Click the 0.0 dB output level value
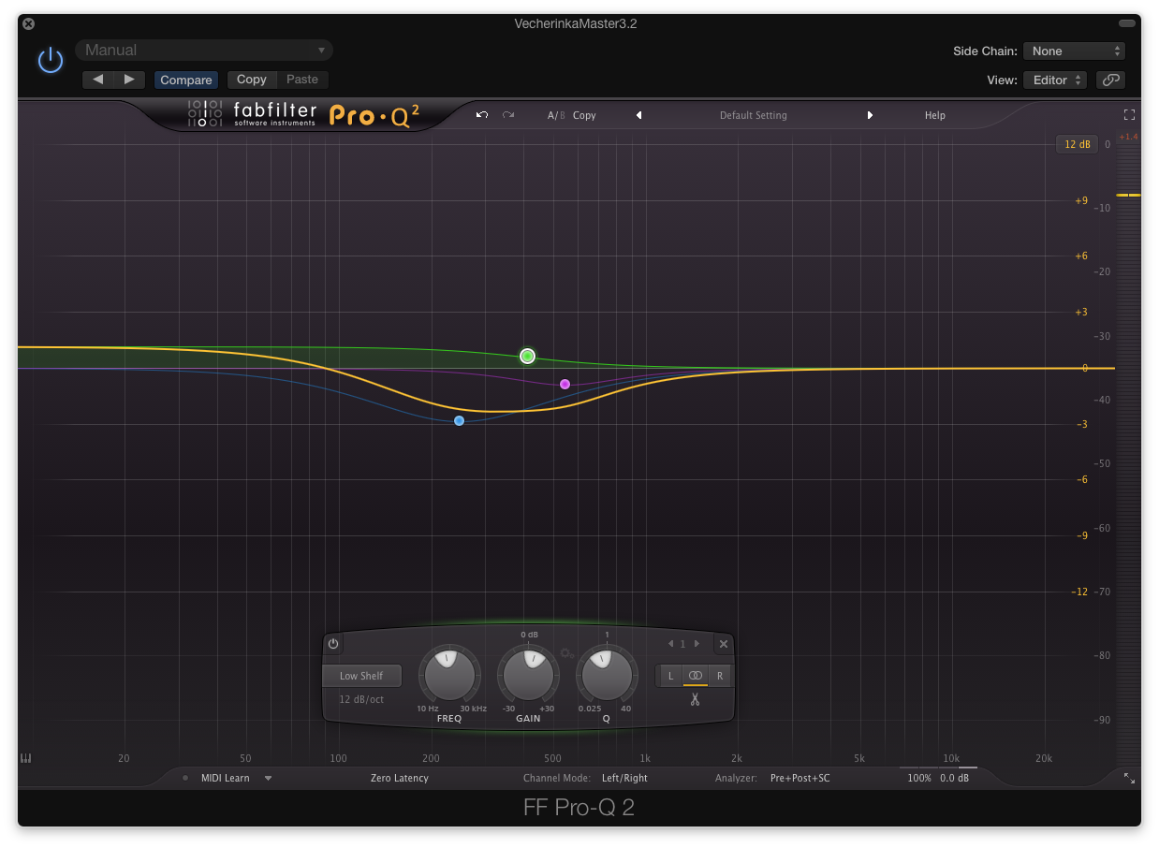Viewport: 1159px width, 848px height. tap(954, 778)
